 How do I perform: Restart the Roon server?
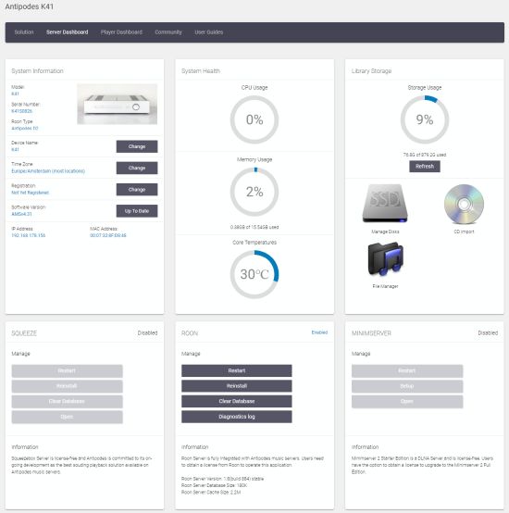pos(237,370)
